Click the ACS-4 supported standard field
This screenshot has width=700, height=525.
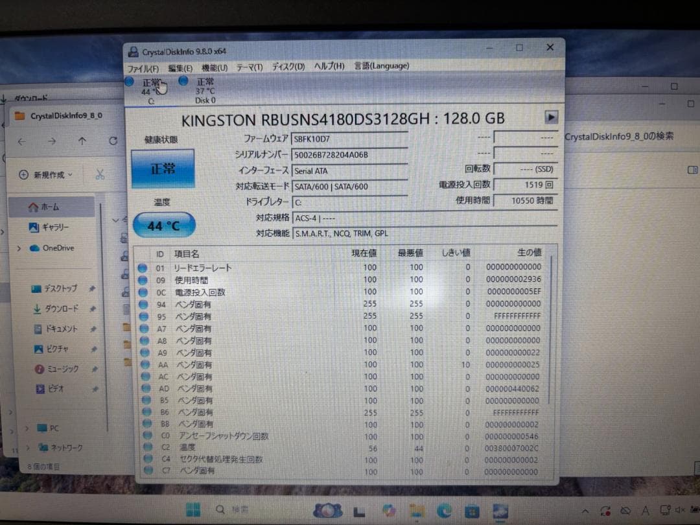coord(425,218)
